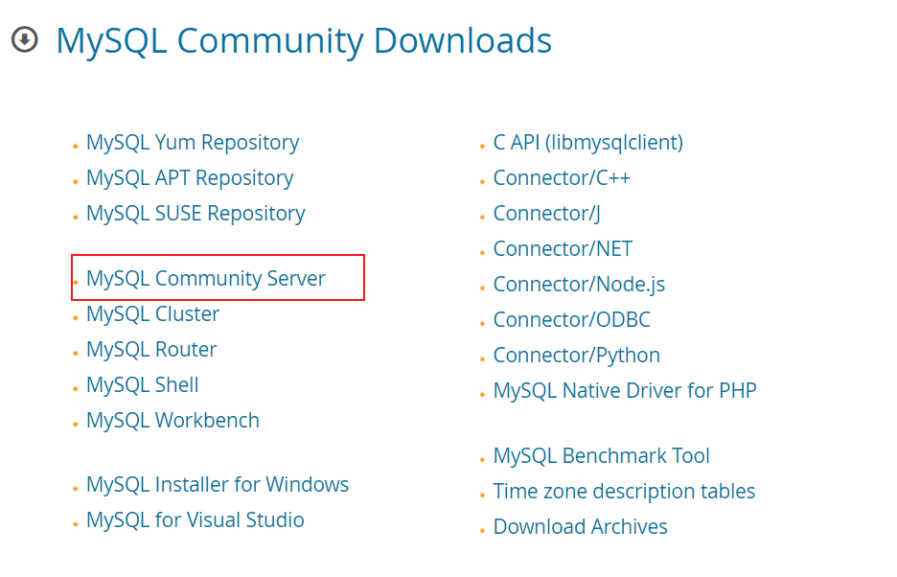Open Time zone description tables link
This screenshot has height=577, width=897.
point(624,492)
